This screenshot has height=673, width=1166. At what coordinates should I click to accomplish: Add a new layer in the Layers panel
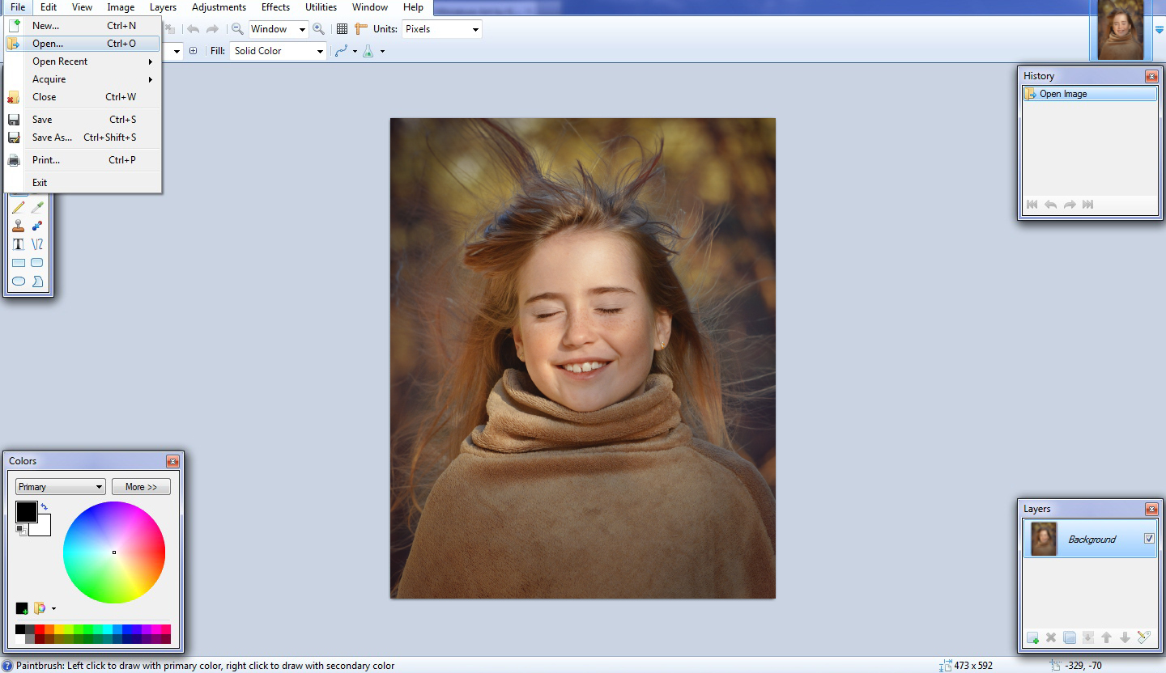tap(1032, 637)
